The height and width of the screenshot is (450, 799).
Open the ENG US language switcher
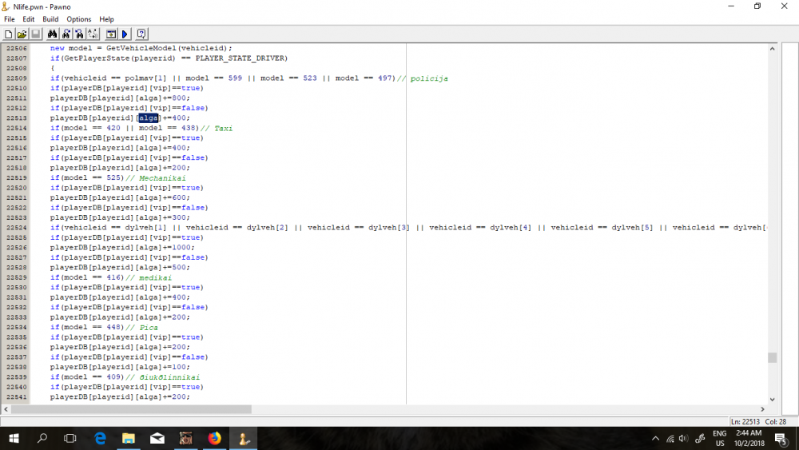click(x=720, y=438)
